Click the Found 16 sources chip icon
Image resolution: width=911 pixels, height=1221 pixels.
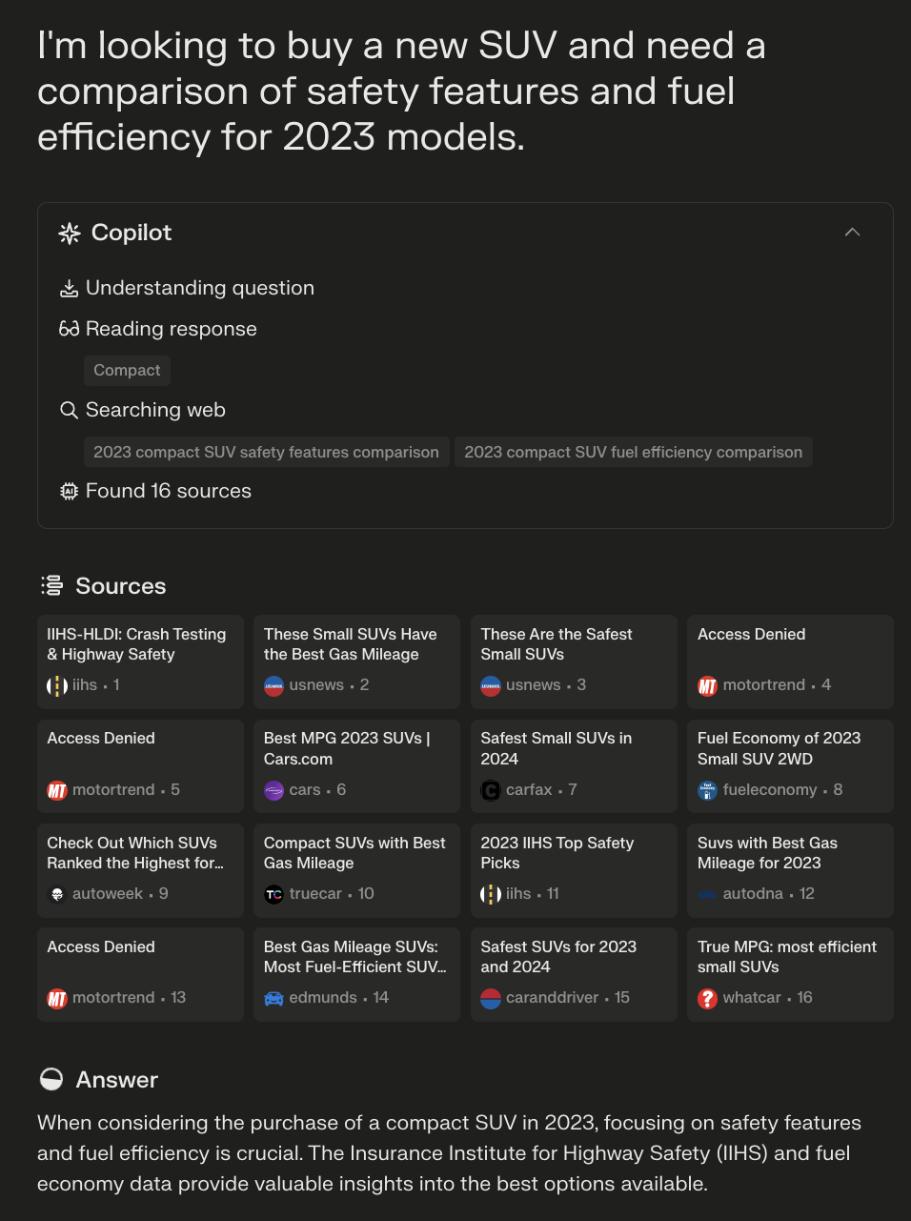[x=70, y=491]
